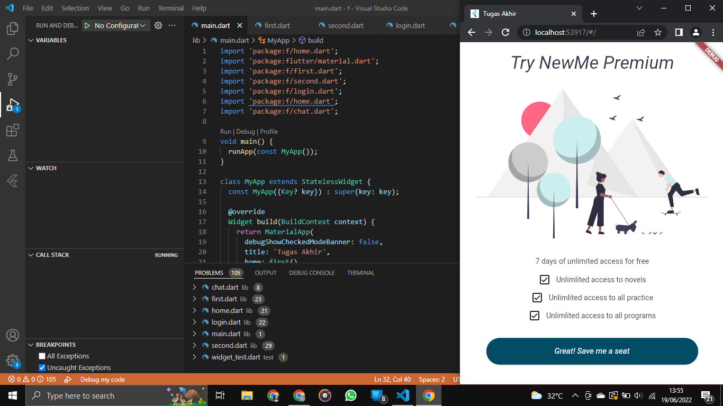Click Great! Save me a seat button
Viewport: 723px width, 406px height.
tap(592, 351)
